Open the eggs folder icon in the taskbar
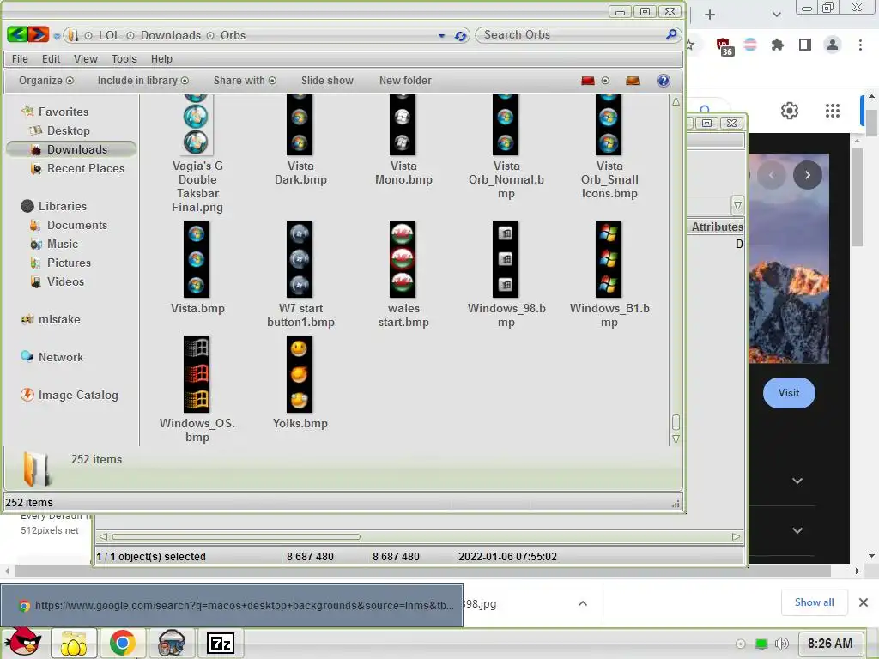Viewport: 879px width, 659px height. 74,644
